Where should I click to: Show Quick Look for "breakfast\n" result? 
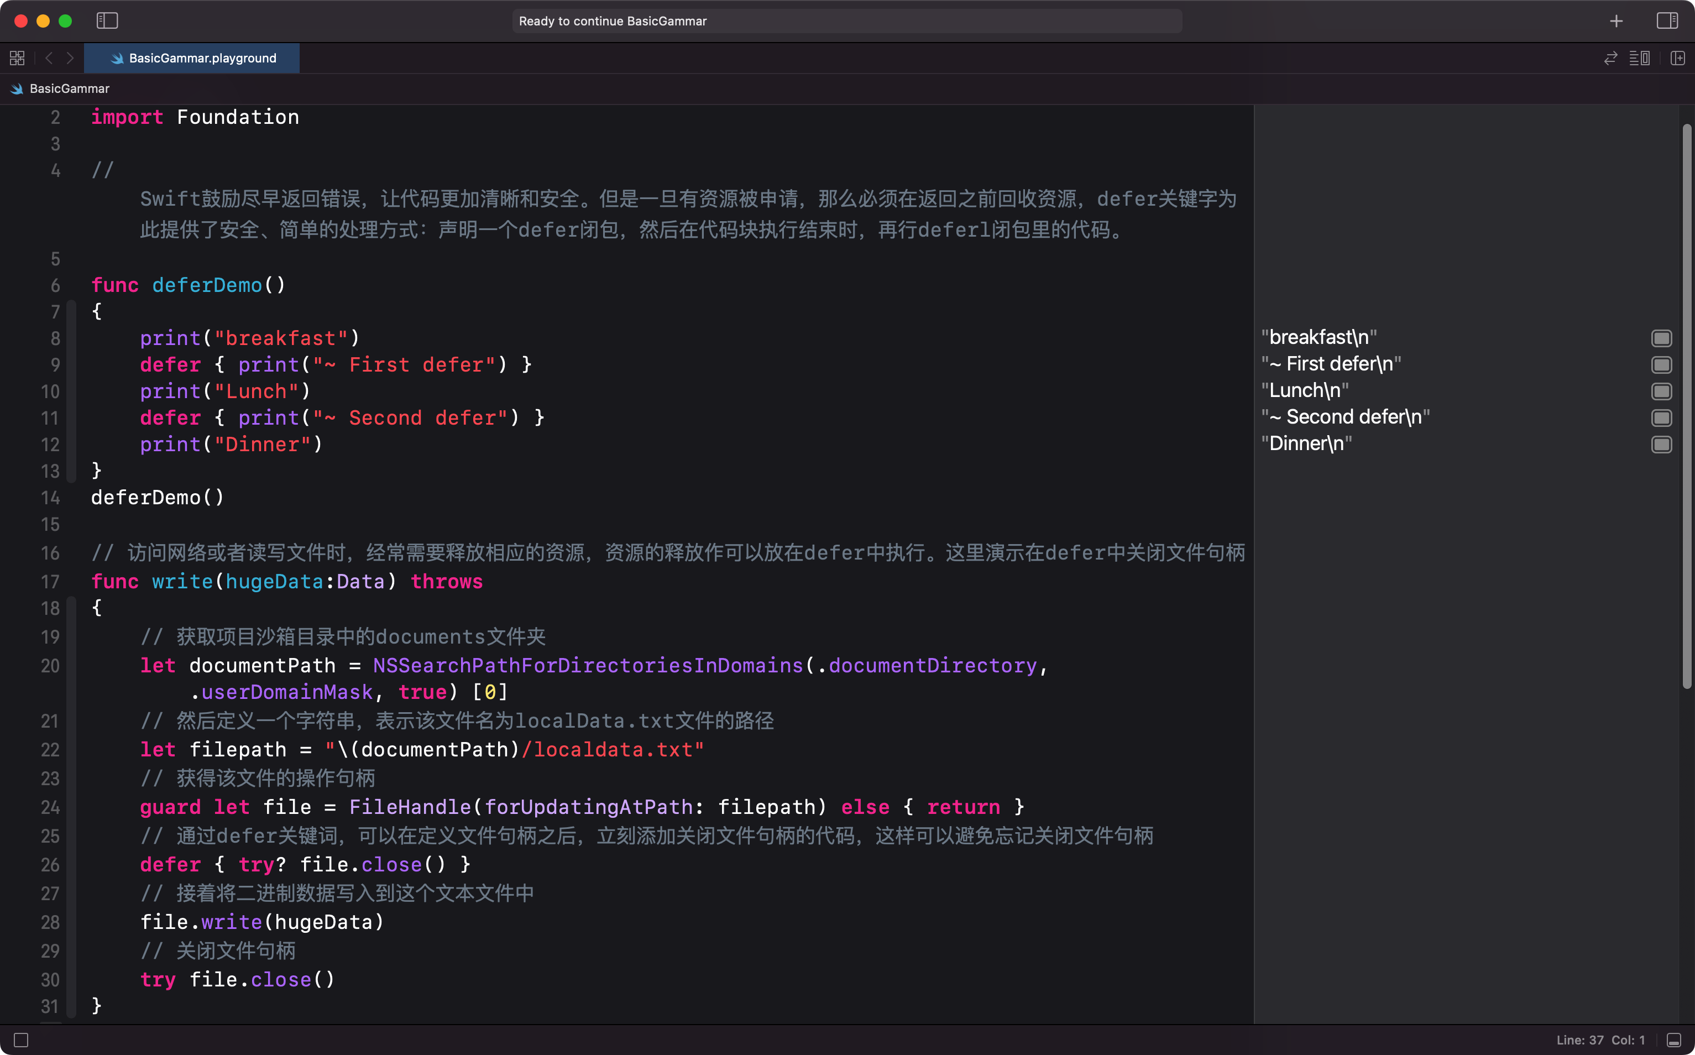[1661, 338]
